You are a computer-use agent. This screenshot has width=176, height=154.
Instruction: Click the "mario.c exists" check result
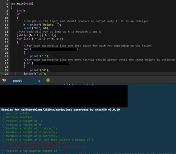coord(15,113)
